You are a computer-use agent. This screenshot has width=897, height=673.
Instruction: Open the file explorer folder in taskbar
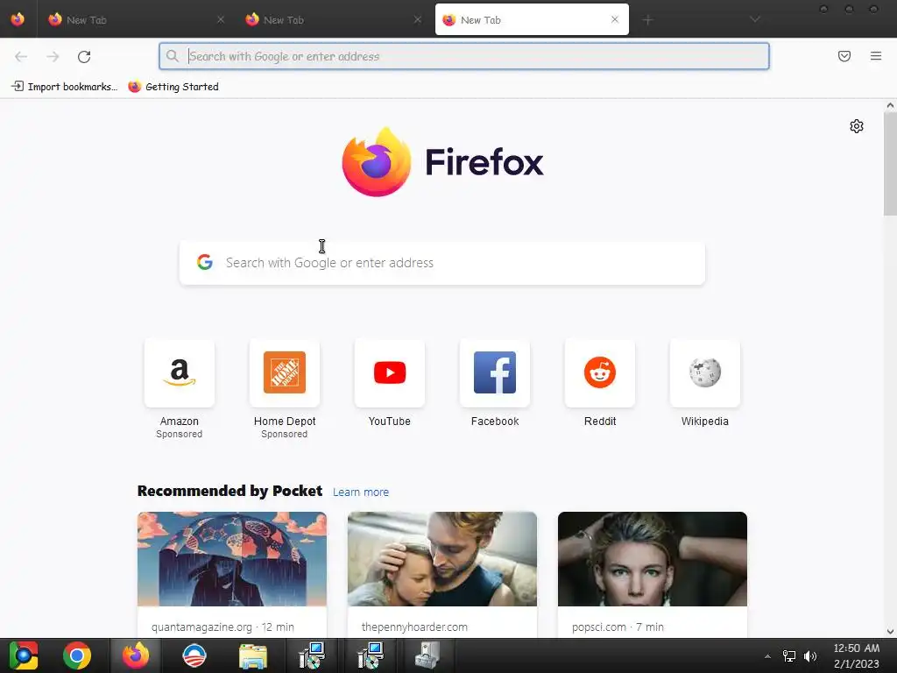coord(253,655)
